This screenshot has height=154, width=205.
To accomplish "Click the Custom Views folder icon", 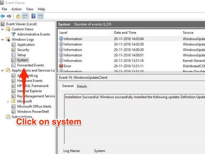I will (x=8, y=29).
